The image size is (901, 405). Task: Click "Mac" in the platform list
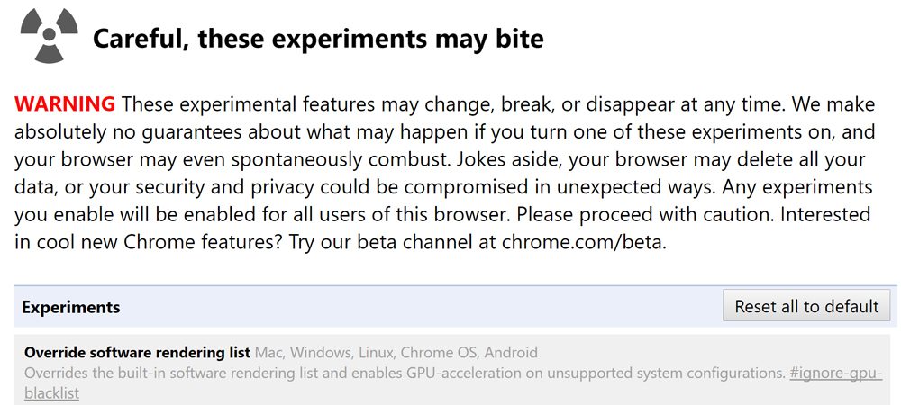click(x=268, y=352)
